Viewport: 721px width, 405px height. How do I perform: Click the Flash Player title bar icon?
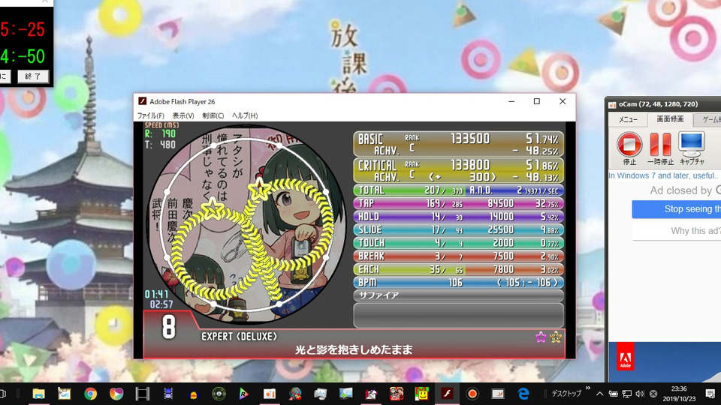click(143, 101)
